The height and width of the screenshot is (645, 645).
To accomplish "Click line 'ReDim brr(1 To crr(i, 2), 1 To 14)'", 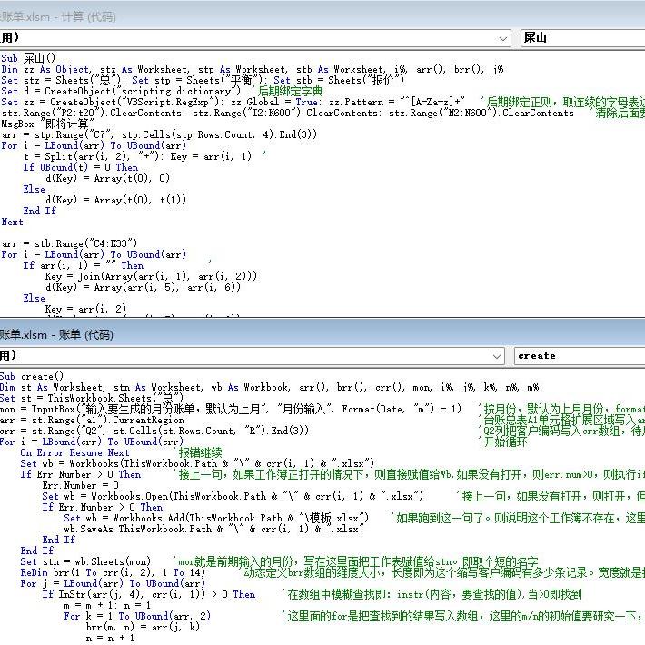I will [113, 572].
